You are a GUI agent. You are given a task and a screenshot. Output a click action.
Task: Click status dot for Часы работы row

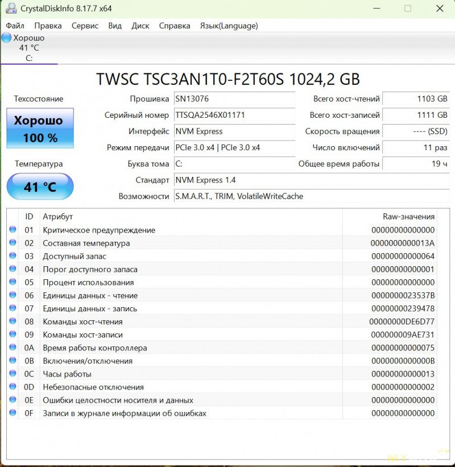(x=13, y=374)
